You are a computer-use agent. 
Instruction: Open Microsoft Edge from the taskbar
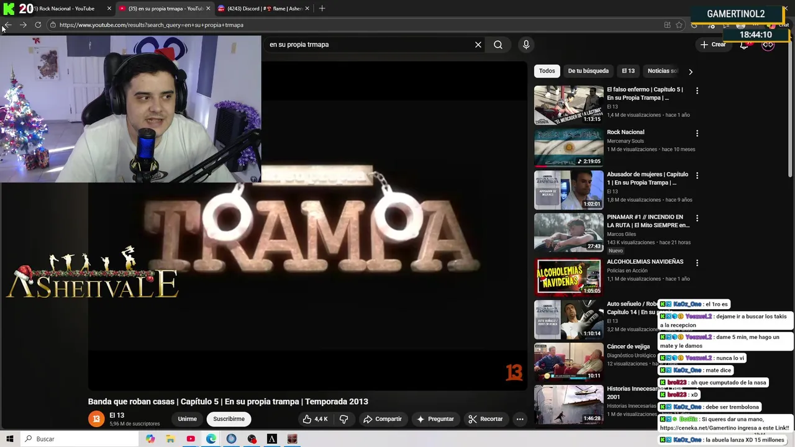(x=211, y=439)
